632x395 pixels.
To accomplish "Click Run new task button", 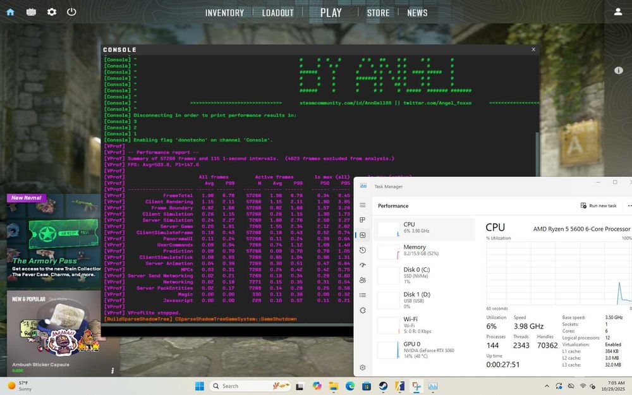I will (599, 205).
